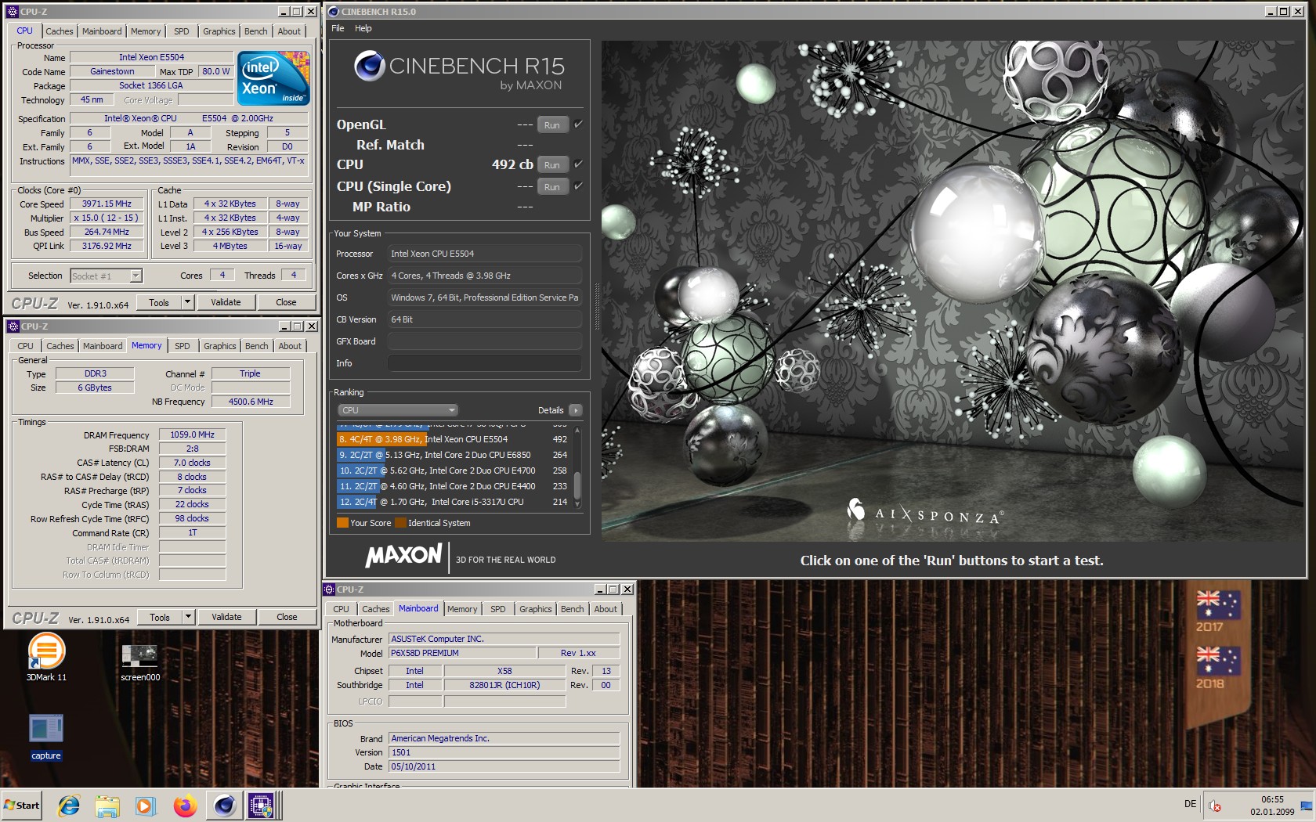Click Validate in top CPU-Z window
This screenshot has height=822, width=1316.
(226, 302)
